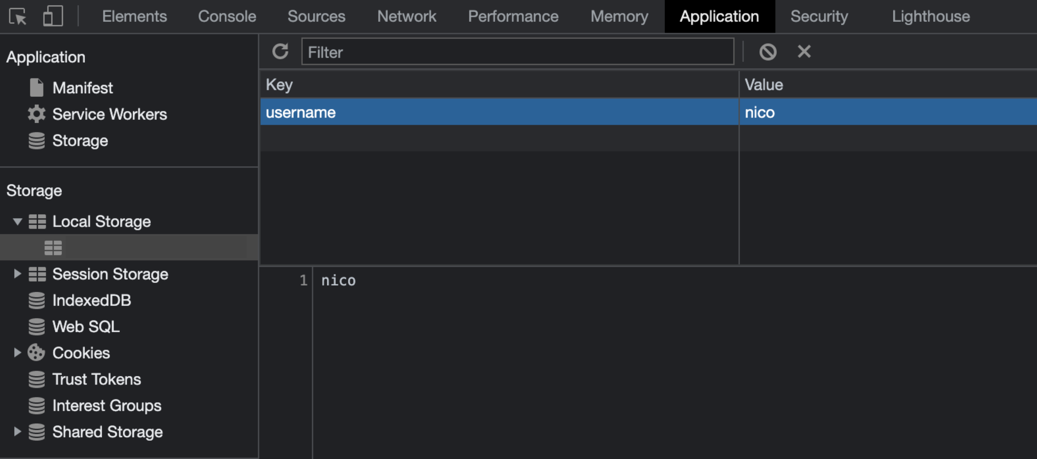Select the Web SQL storage icon
Viewport: 1037px width, 459px height.
tap(37, 326)
